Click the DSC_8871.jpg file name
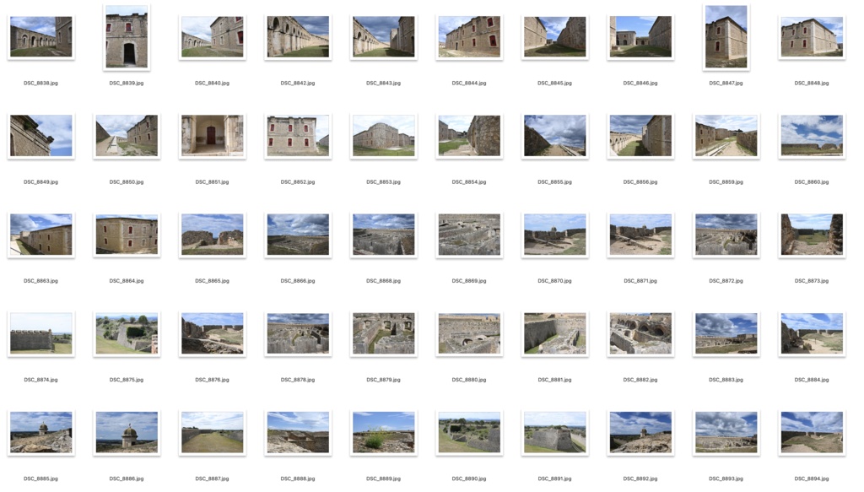The height and width of the screenshot is (492, 864). pos(640,281)
